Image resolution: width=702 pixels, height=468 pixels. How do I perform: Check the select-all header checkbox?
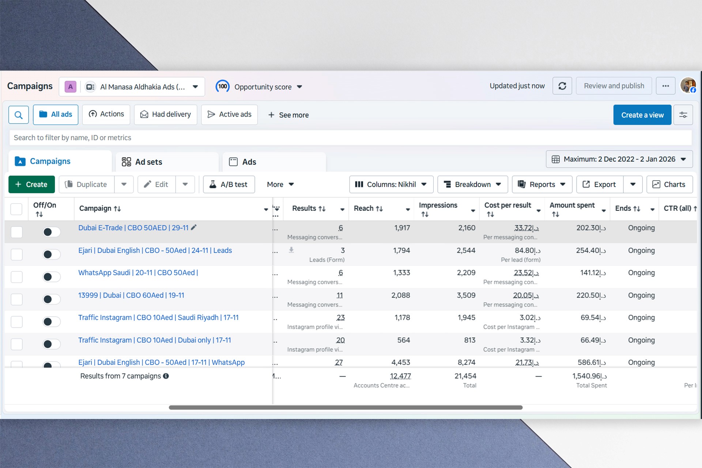pyautogui.click(x=16, y=209)
